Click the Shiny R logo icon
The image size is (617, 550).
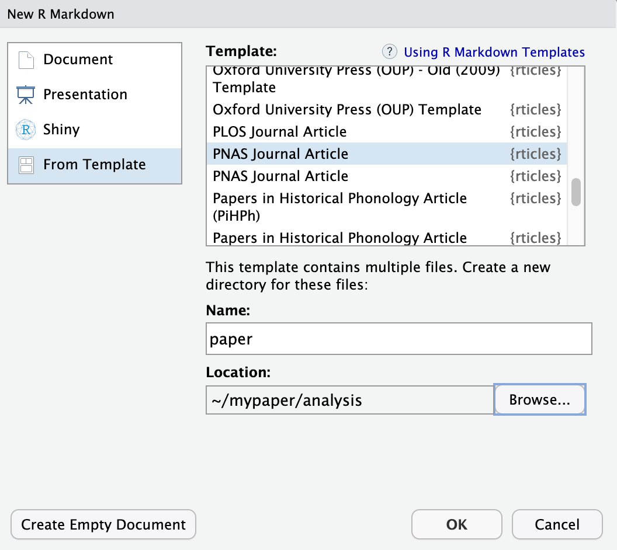[26, 130]
